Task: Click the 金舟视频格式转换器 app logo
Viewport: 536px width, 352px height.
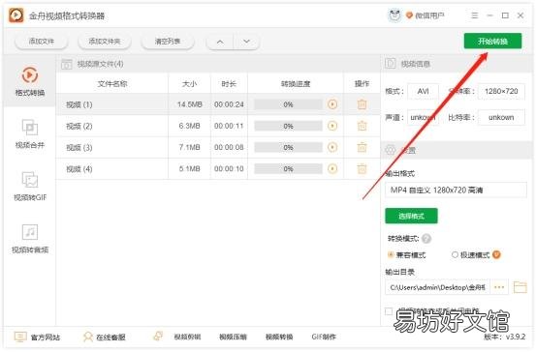Action: tap(16, 15)
